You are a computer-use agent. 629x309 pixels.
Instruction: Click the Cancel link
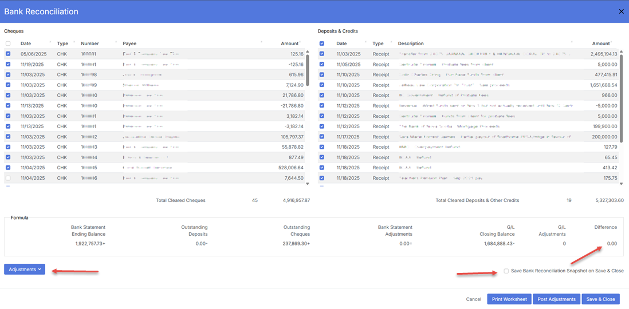tap(473, 299)
